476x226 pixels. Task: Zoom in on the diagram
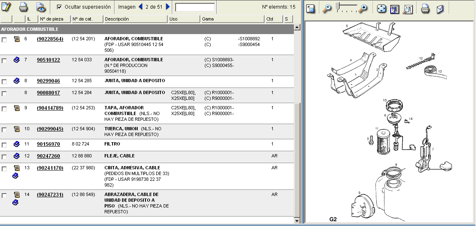pos(362,8)
